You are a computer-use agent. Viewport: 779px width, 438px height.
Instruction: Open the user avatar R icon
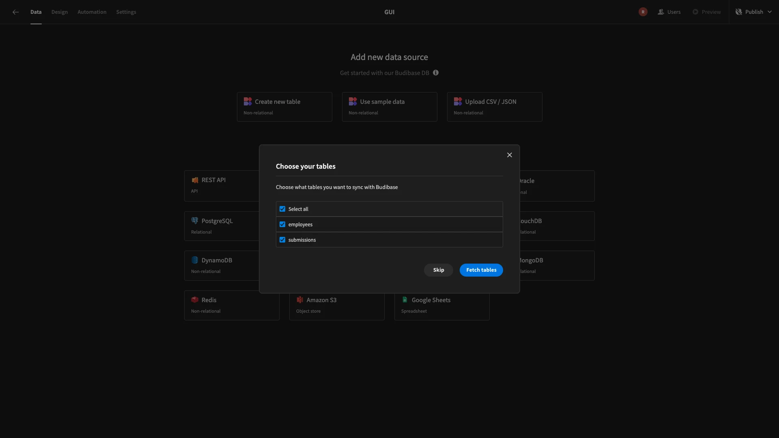pyautogui.click(x=643, y=12)
